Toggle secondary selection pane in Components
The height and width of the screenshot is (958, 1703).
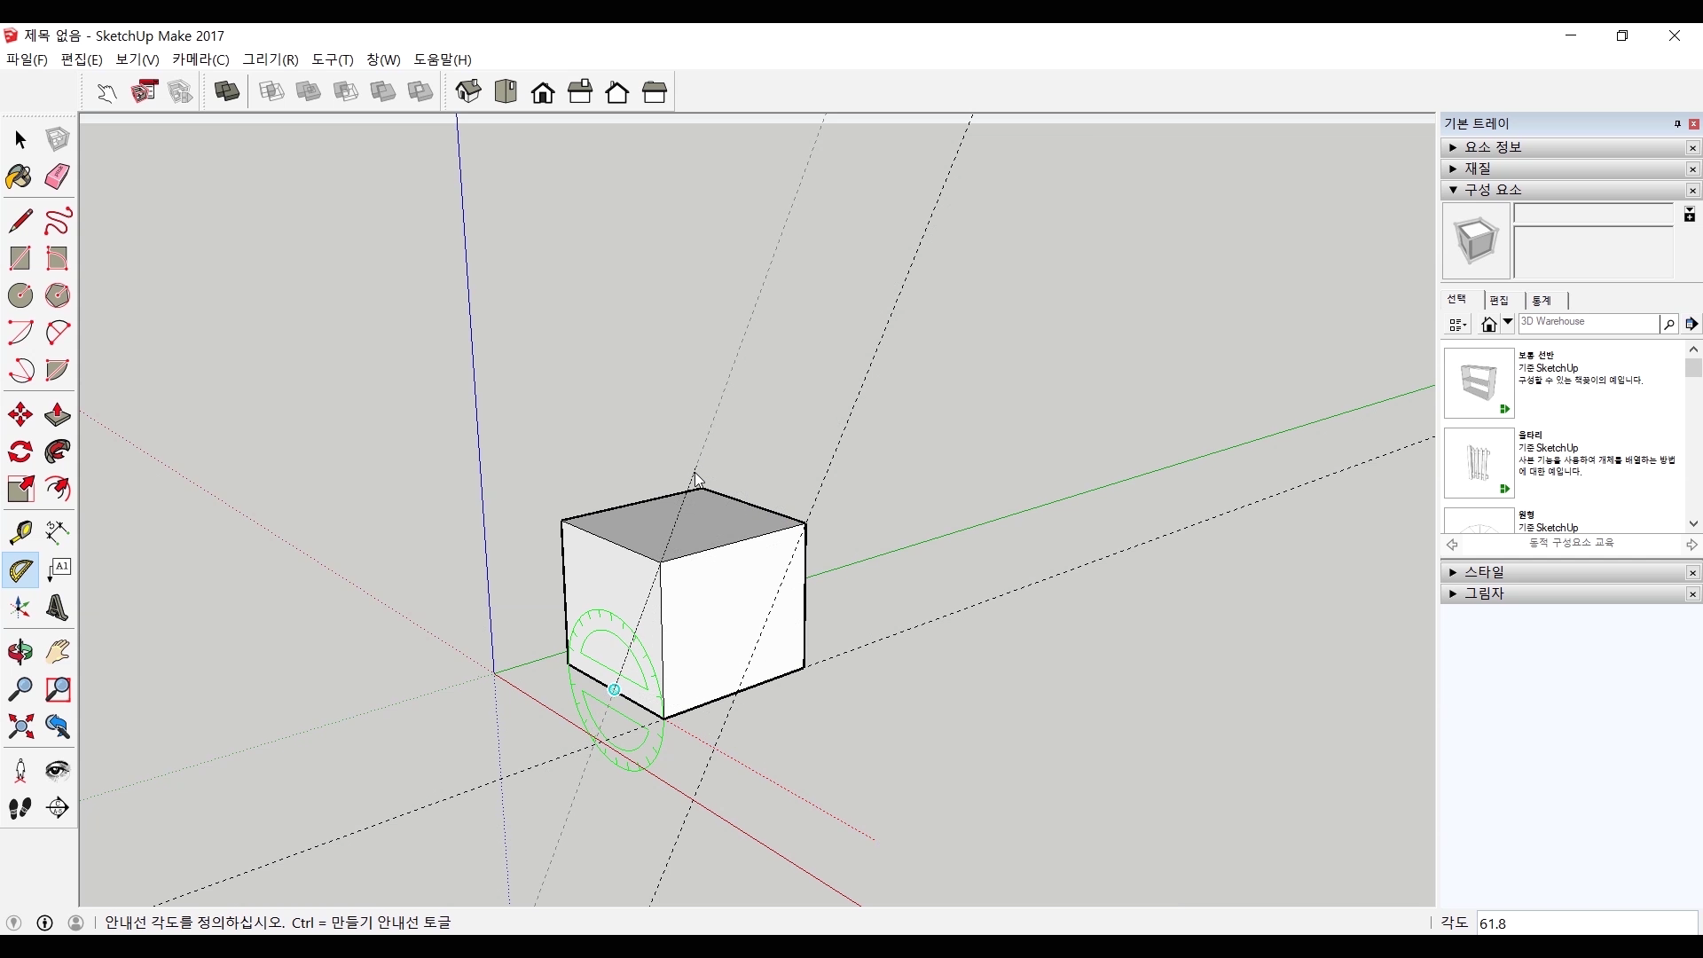[1689, 215]
